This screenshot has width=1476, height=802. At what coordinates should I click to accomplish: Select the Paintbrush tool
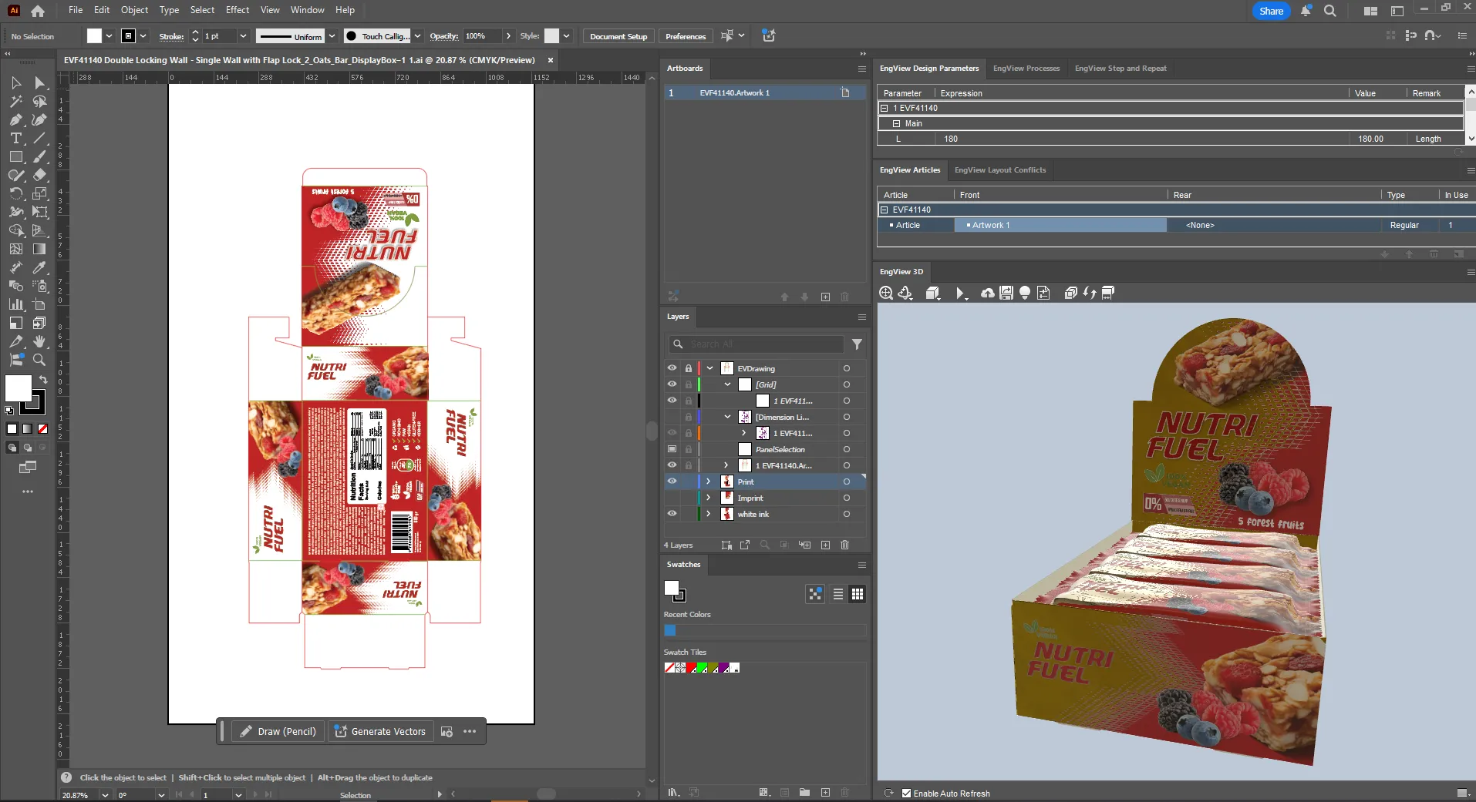pos(39,156)
